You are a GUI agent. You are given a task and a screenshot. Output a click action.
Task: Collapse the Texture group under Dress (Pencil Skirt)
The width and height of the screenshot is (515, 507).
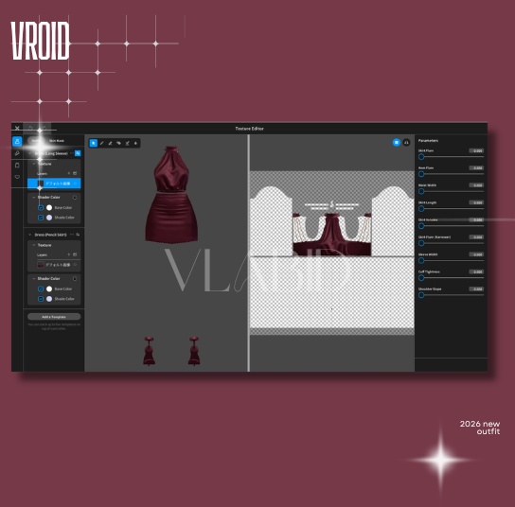click(34, 245)
